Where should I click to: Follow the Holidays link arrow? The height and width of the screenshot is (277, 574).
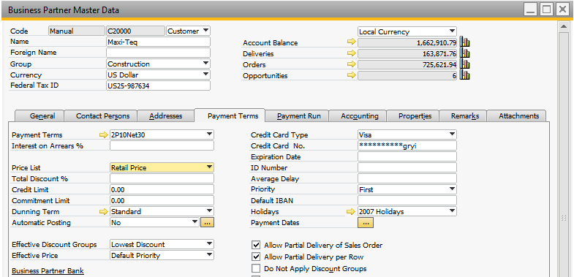(352, 211)
